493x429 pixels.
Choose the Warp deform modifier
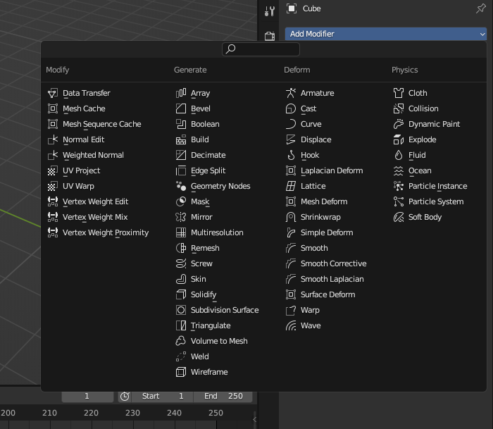310,310
